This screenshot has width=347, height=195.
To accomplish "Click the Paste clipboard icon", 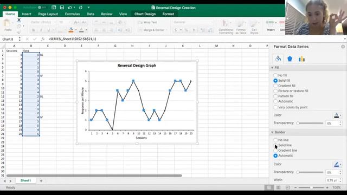I will point(8,23).
